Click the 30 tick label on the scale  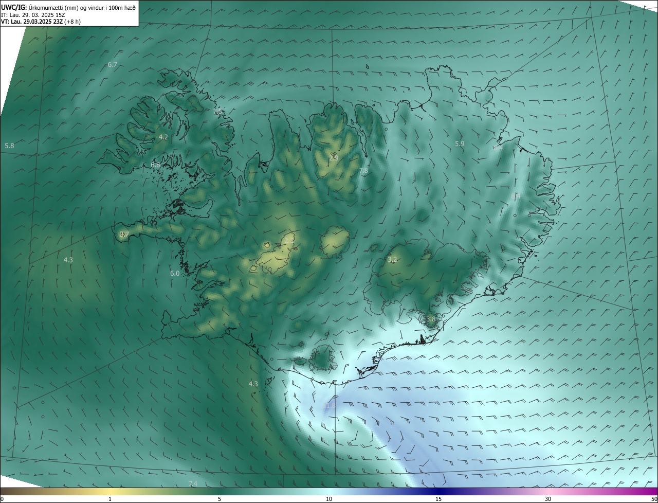click(548, 499)
